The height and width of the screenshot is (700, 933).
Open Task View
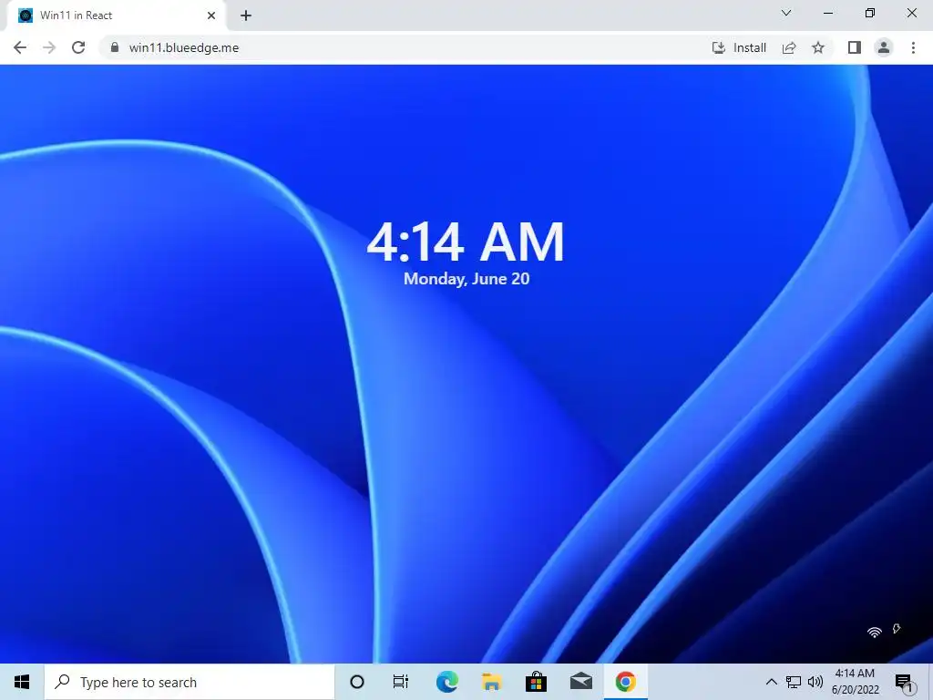(x=401, y=682)
